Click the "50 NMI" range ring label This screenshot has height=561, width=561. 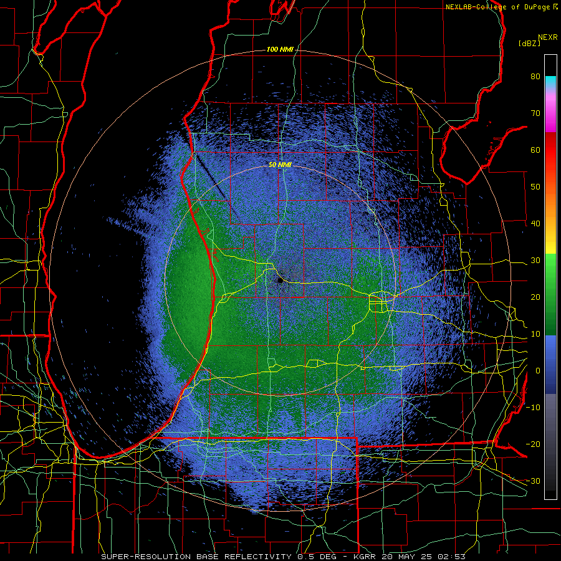click(280, 165)
